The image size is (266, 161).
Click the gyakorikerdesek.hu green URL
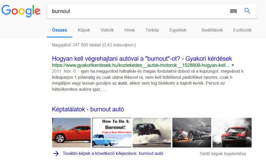pos(141,65)
